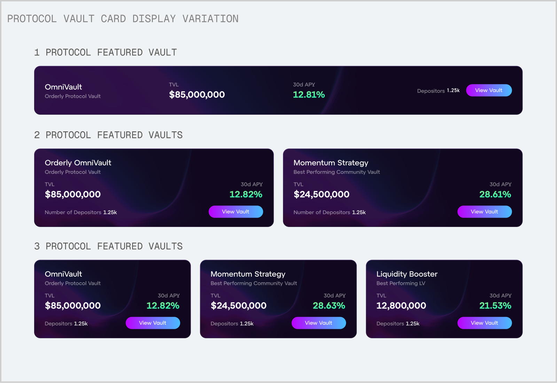Select the 1.25k depositors count on the banner
Image resolution: width=557 pixels, height=383 pixels.
coord(453,90)
